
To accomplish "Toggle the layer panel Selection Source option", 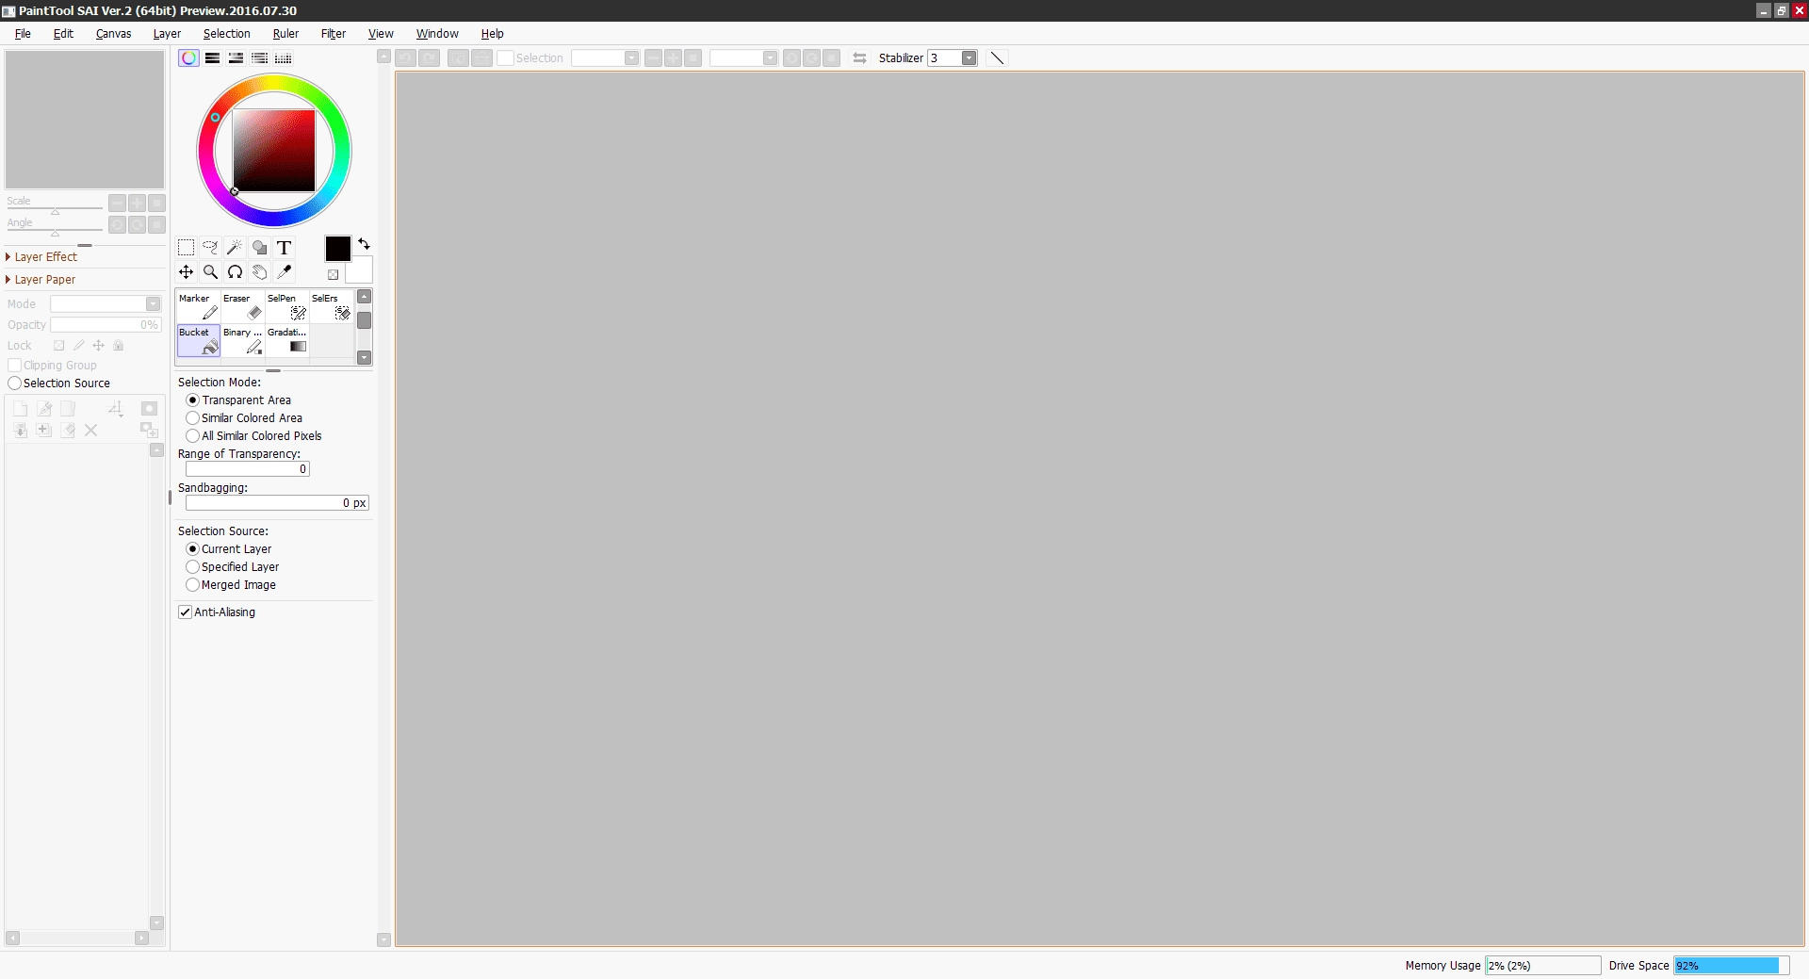I will [14, 383].
